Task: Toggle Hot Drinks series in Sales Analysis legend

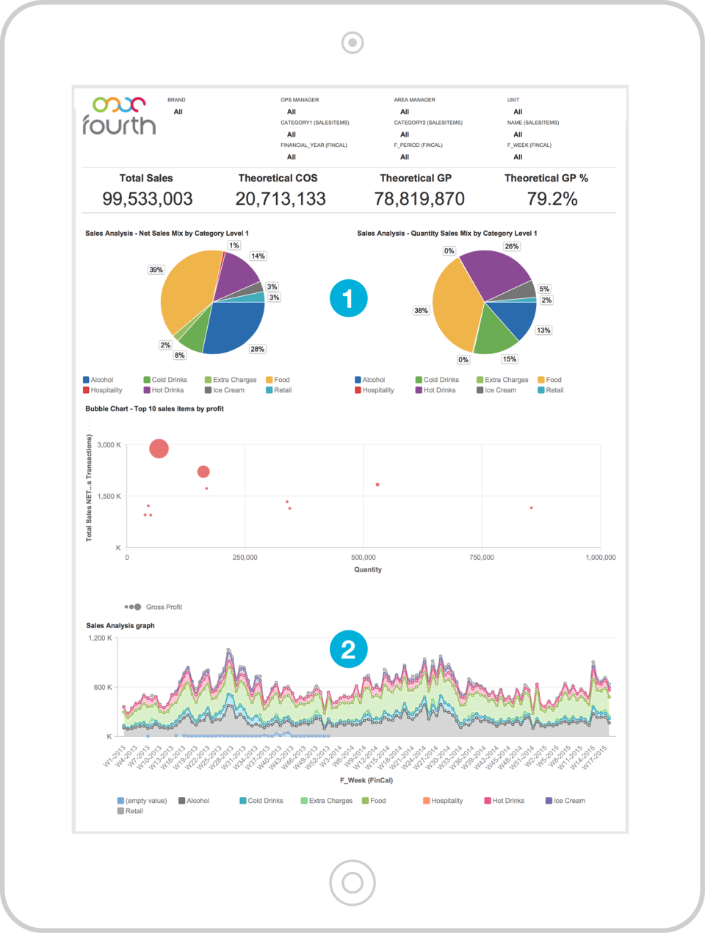Action: 505,801
